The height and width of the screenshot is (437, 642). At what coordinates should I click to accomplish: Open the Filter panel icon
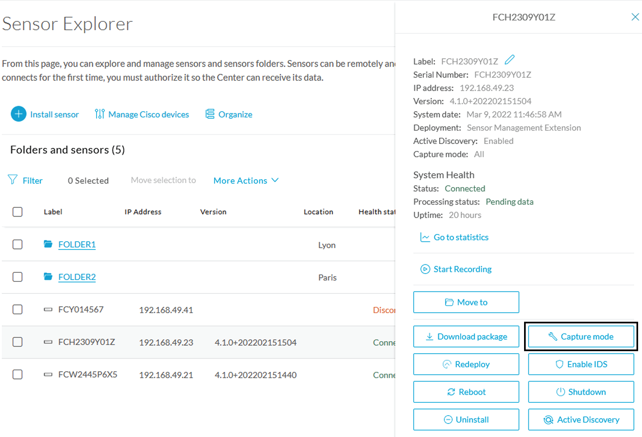tap(13, 180)
